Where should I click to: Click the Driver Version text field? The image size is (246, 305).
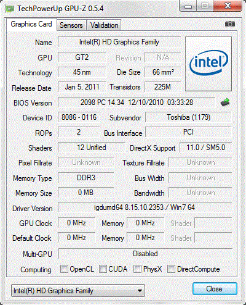coord(145,207)
